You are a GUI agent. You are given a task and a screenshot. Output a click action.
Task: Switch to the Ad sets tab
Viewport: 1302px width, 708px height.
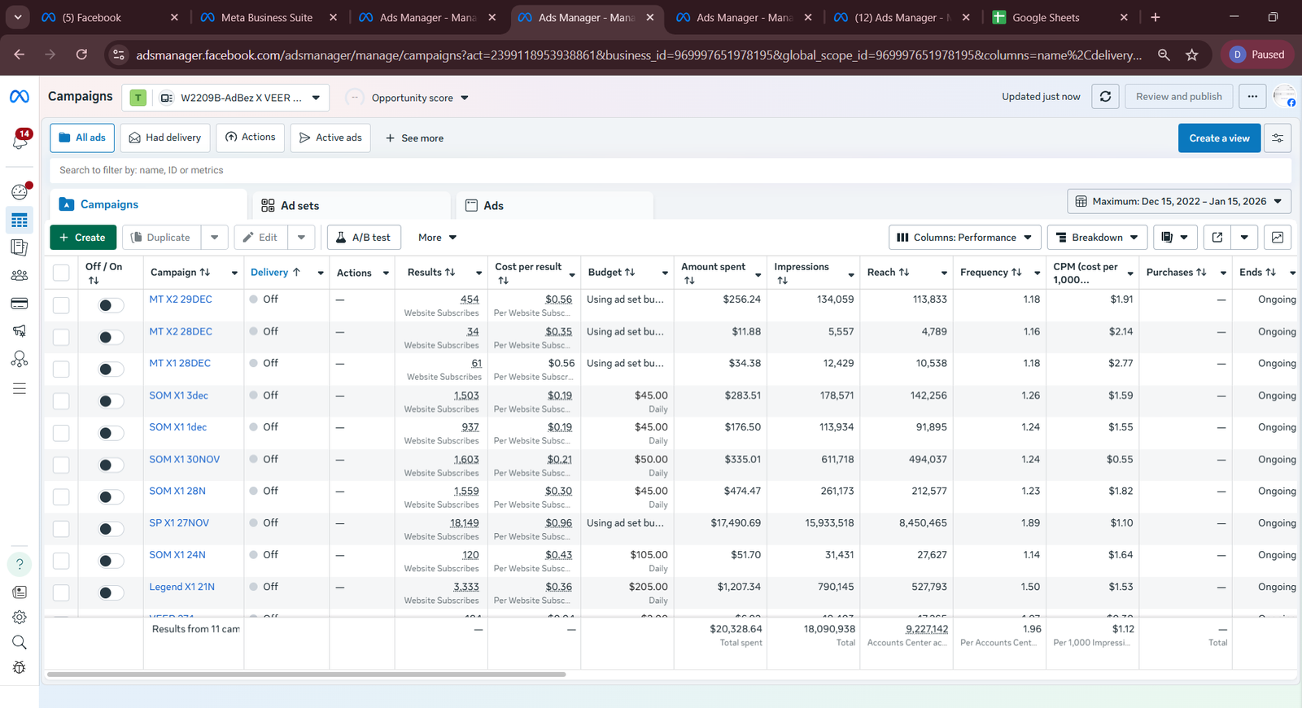tap(299, 206)
